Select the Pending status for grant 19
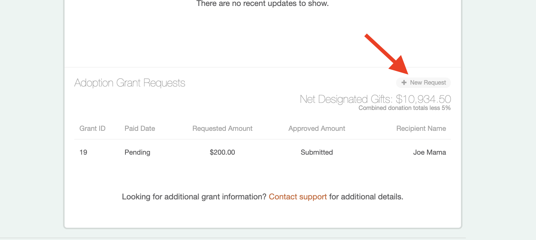 point(137,152)
